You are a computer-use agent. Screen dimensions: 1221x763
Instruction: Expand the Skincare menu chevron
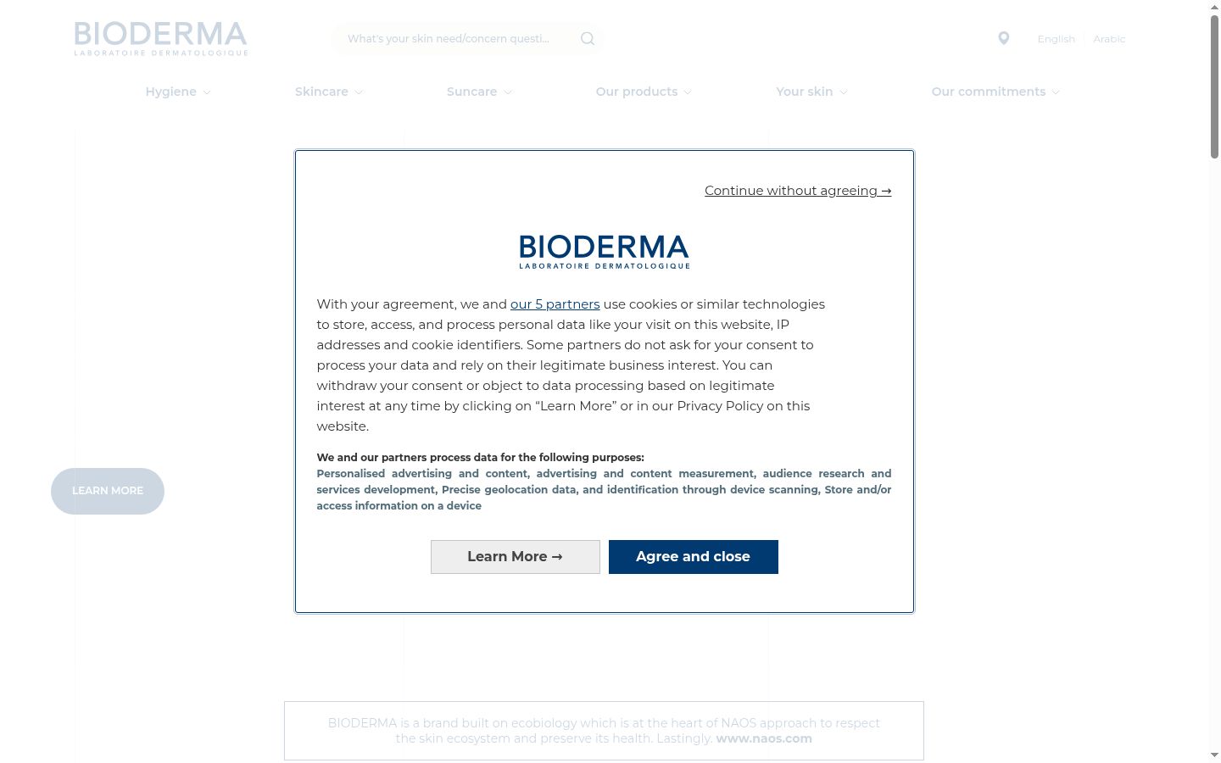359,92
